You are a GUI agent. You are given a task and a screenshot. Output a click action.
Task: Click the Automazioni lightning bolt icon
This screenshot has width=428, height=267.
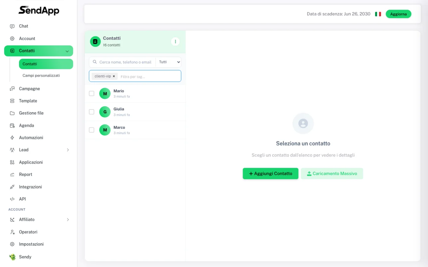12,138
